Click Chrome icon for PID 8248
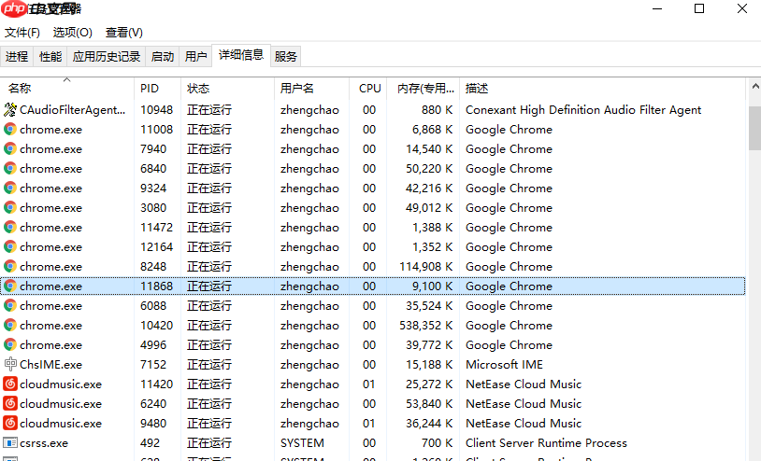761x461 pixels. (9, 266)
